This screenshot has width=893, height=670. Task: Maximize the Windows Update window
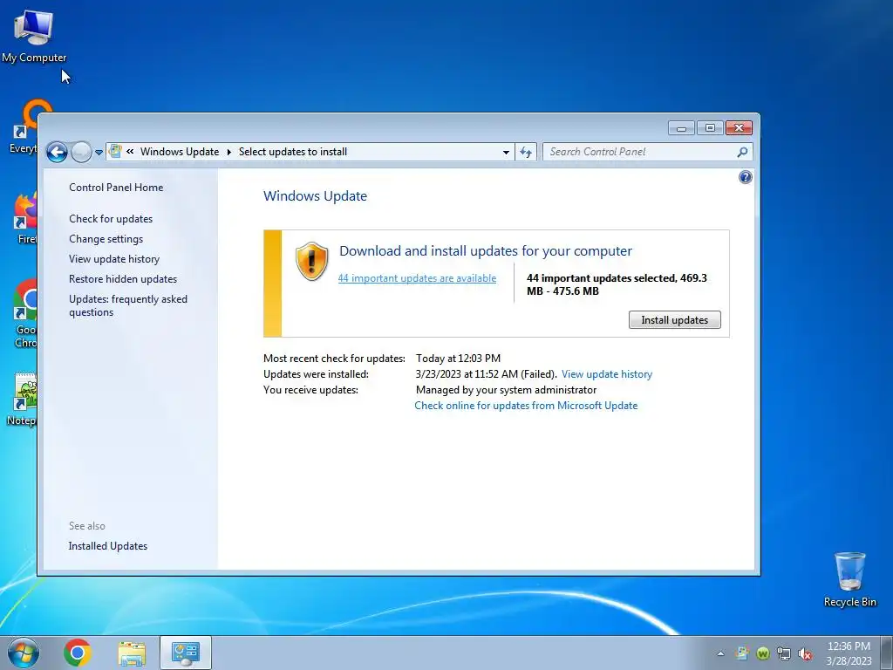click(710, 128)
